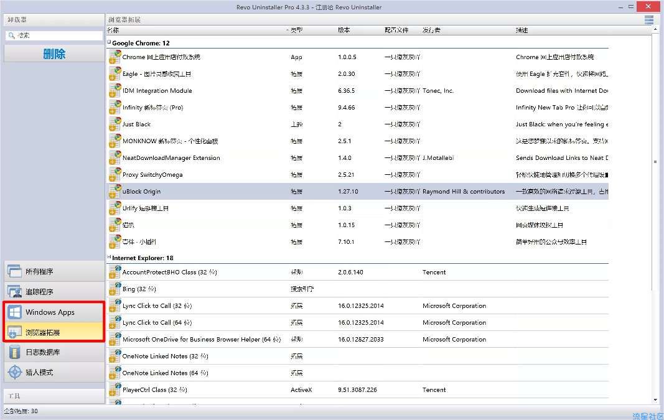Image resolution: width=664 pixels, height=420 pixels.
Task: Click version 16.0.12827.2033 in the OneDrive row
Action: pyautogui.click(x=361, y=339)
